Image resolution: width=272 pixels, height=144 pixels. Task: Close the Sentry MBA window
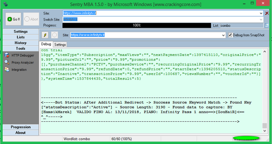tap(263, 3)
